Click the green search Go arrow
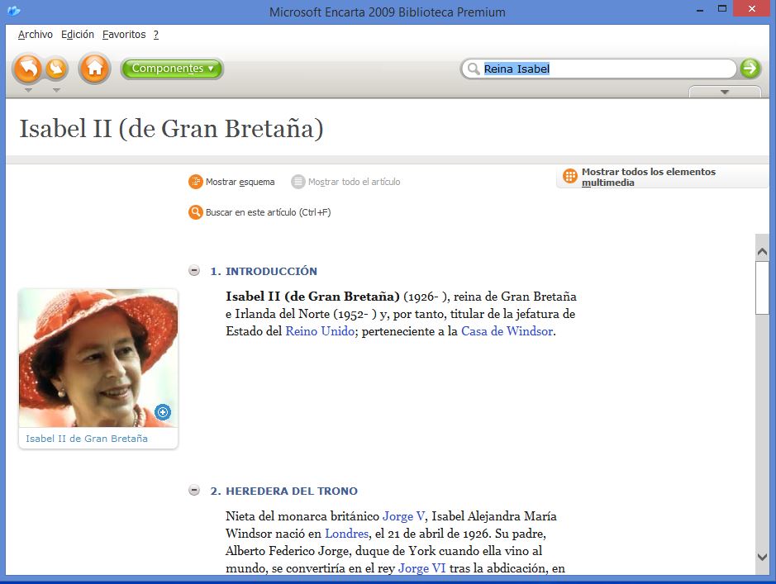 tap(750, 69)
